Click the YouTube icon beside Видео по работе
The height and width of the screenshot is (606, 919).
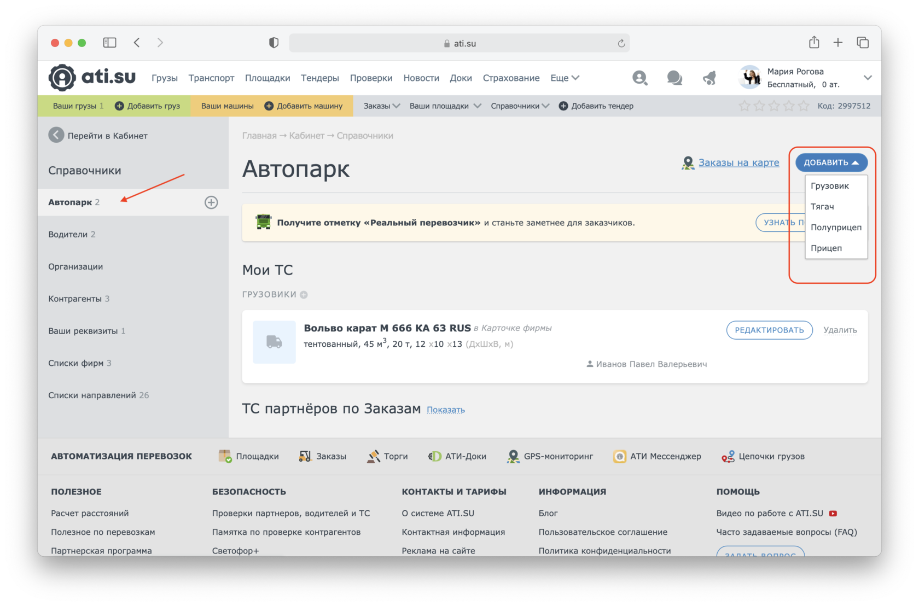click(833, 514)
